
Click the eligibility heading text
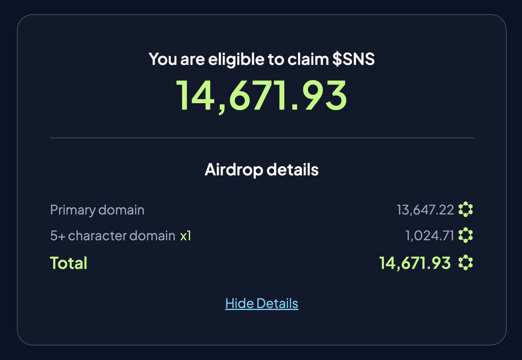tap(261, 59)
